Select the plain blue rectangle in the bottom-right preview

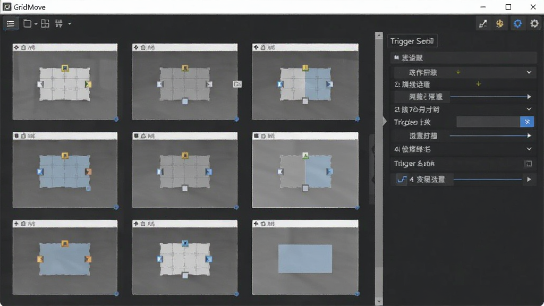pos(305,259)
